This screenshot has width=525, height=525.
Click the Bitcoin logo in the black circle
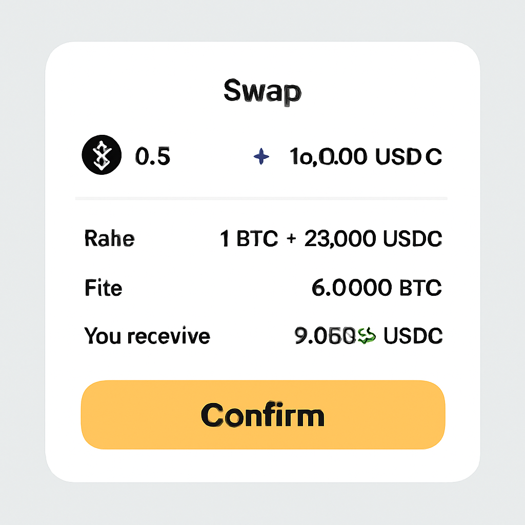101,155
